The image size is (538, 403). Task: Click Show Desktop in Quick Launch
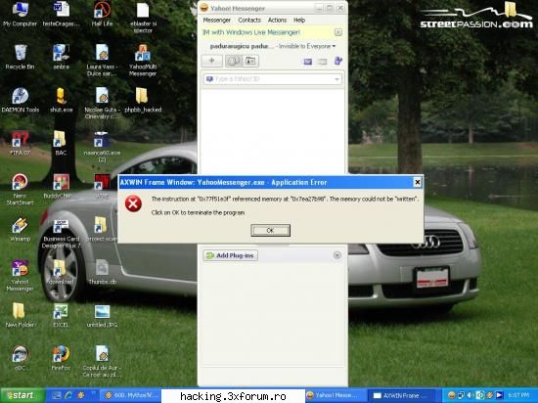point(57,395)
